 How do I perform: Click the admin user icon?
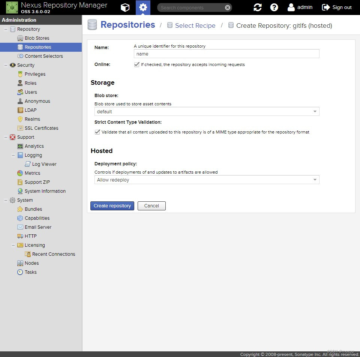(291, 7)
